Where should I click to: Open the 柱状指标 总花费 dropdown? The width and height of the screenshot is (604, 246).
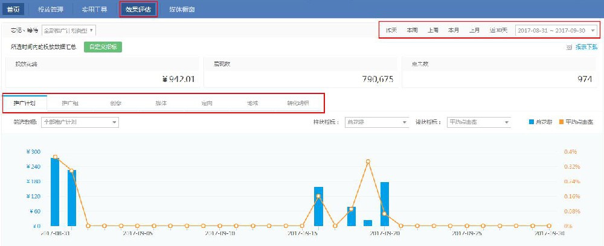pos(376,122)
